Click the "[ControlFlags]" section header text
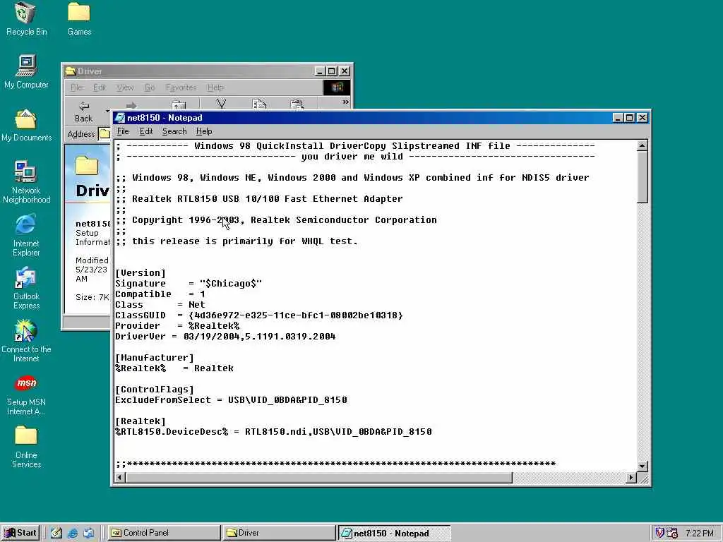This screenshot has height=542, width=723. pyautogui.click(x=155, y=390)
